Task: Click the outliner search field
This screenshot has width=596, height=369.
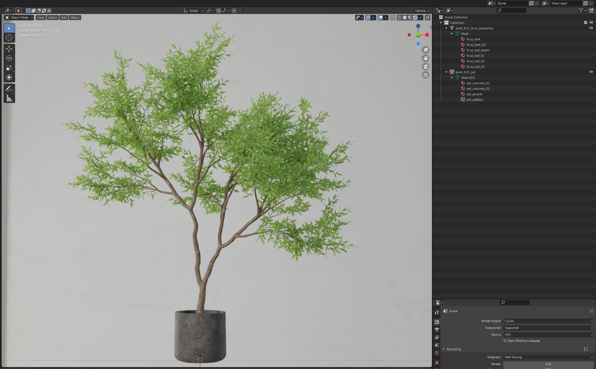Action: [x=512, y=10]
